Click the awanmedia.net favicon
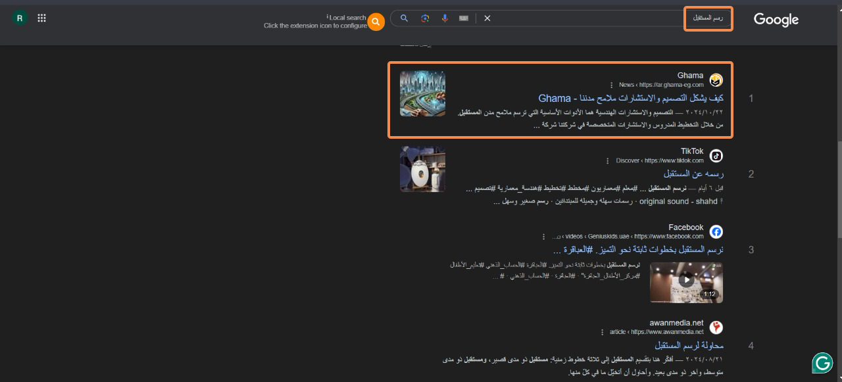The height and width of the screenshot is (382, 842). 716,327
